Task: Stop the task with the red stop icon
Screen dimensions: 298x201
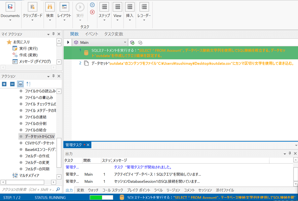Action: coord(92,12)
